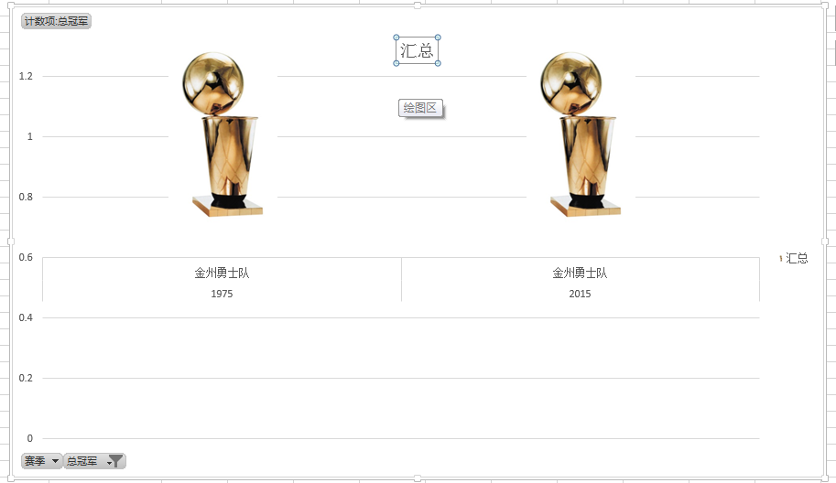This screenshot has height=483, width=836.
Task: Click the chart's right-edge middle sizing handle
Action: click(x=825, y=241)
